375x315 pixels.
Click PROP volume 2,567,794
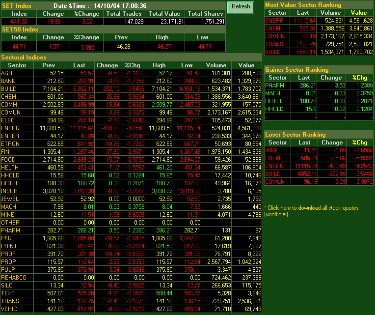(219, 262)
